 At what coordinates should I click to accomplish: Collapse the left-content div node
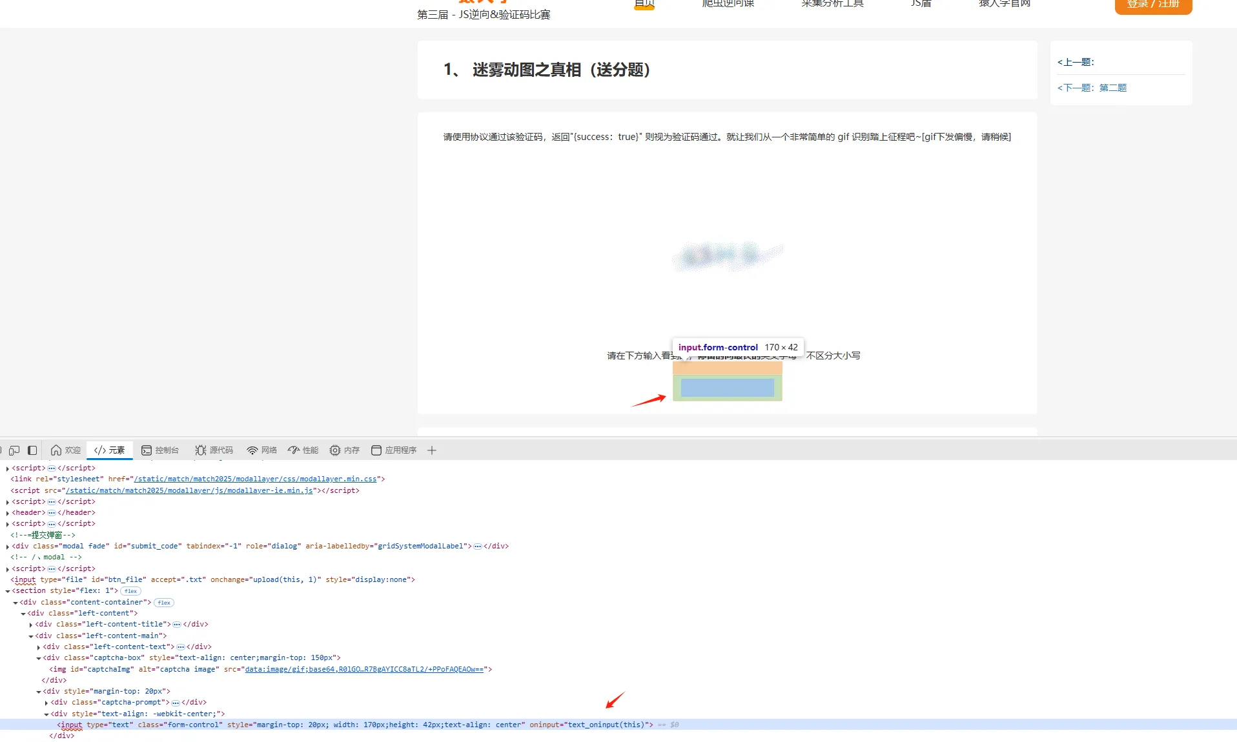(23, 614)
